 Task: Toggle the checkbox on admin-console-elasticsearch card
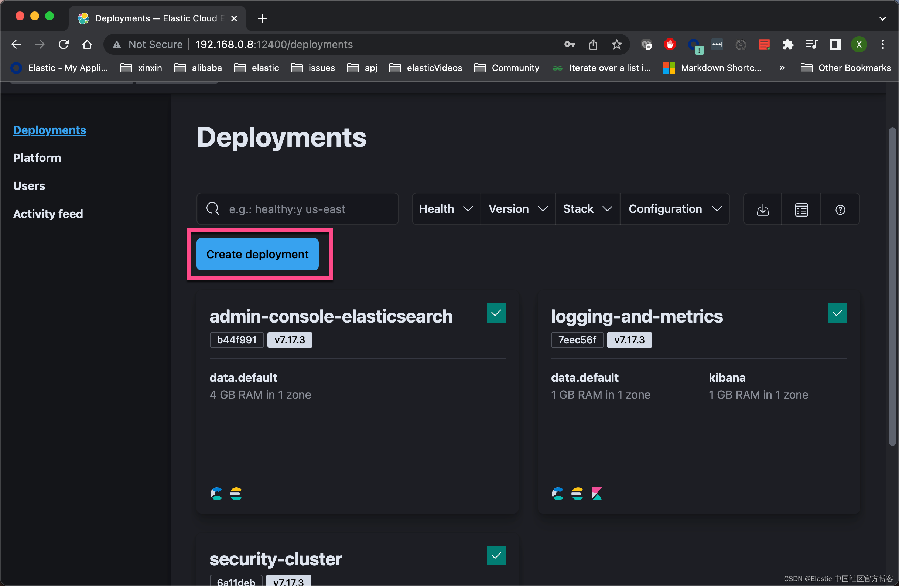pyautogui.click(x=496, y=313)
